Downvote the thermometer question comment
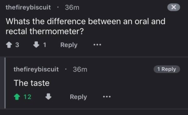Image resolution: width=188 pixels, height=115 pixels. pos(36,45)
